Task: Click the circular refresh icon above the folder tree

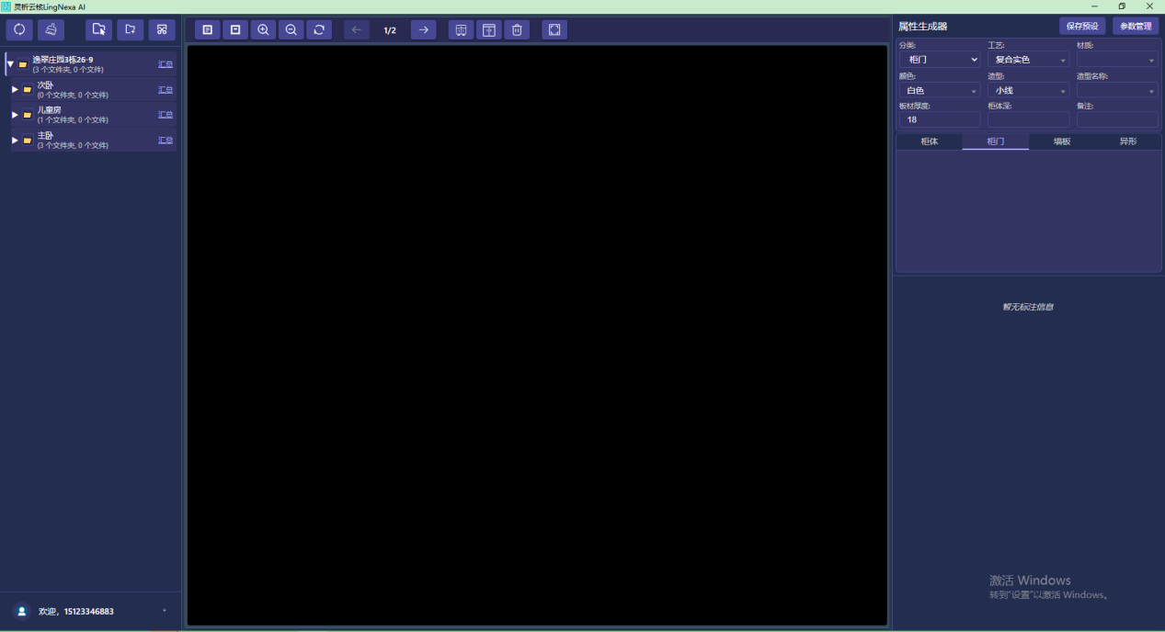Action: [x=19, y=29]
